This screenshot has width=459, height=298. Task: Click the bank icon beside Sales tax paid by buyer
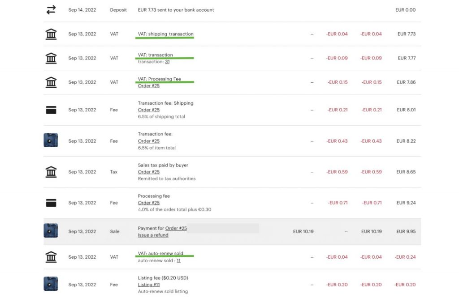51,171
